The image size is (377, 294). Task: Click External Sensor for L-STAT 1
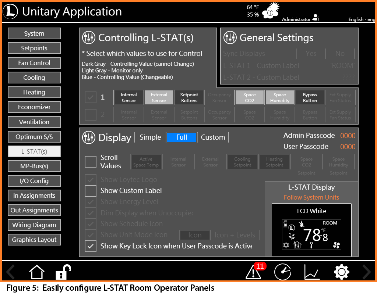coord(159,97)
